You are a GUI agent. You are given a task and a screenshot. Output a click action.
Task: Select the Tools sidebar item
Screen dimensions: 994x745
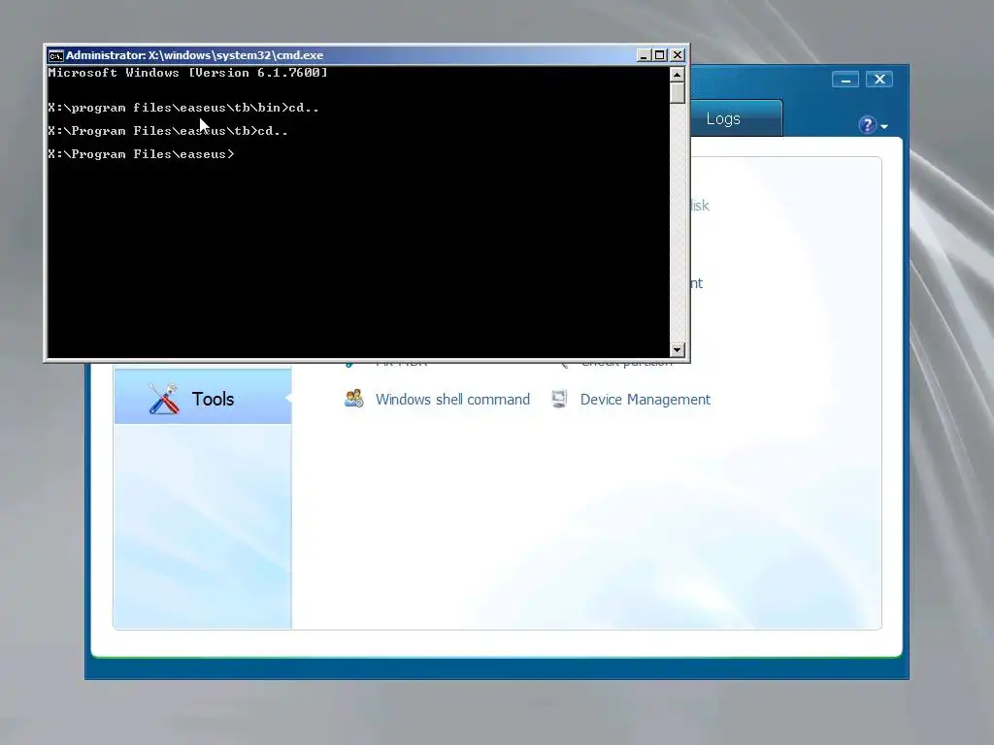[203, 399]
